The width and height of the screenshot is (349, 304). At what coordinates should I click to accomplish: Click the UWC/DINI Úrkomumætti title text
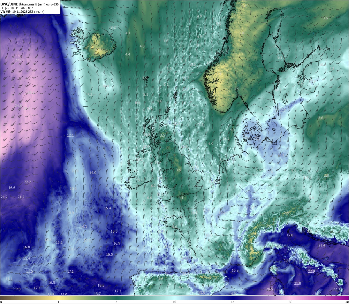pos(30,4)
